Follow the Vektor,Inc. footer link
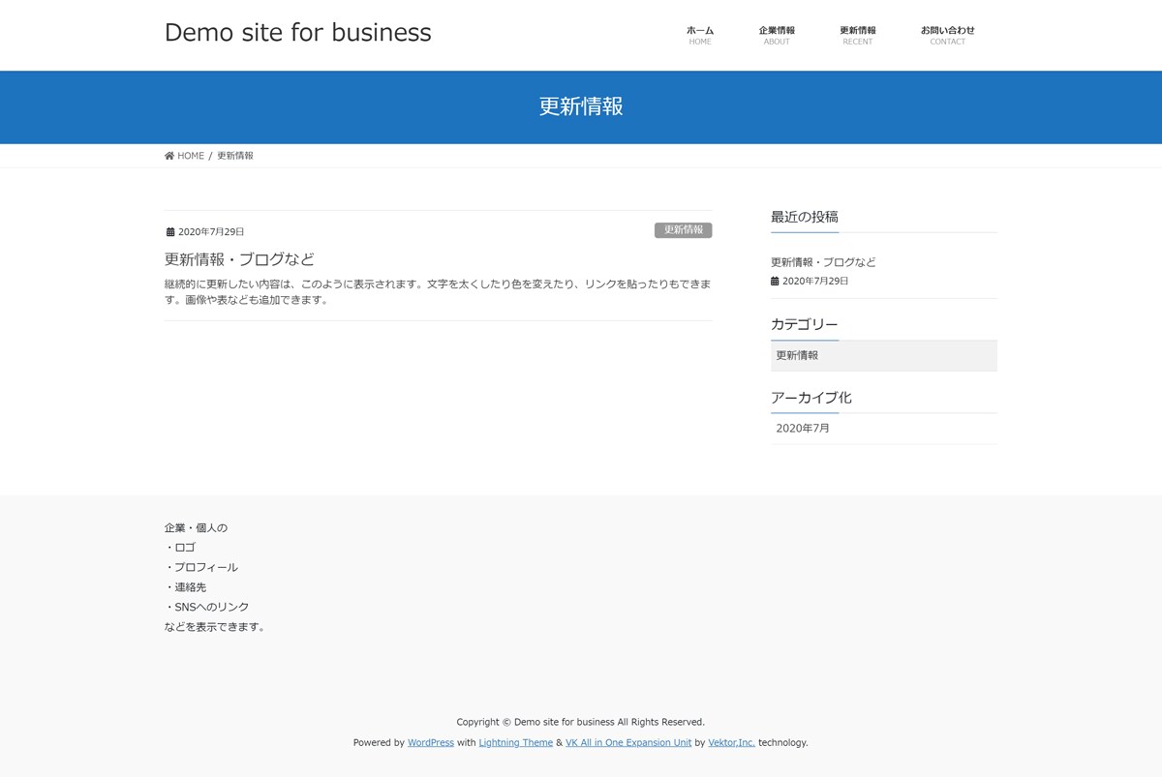1162x777 pixels. pos(731,743)
